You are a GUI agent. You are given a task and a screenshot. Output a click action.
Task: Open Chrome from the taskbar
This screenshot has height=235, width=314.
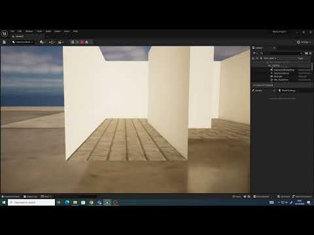pos(92,202)
